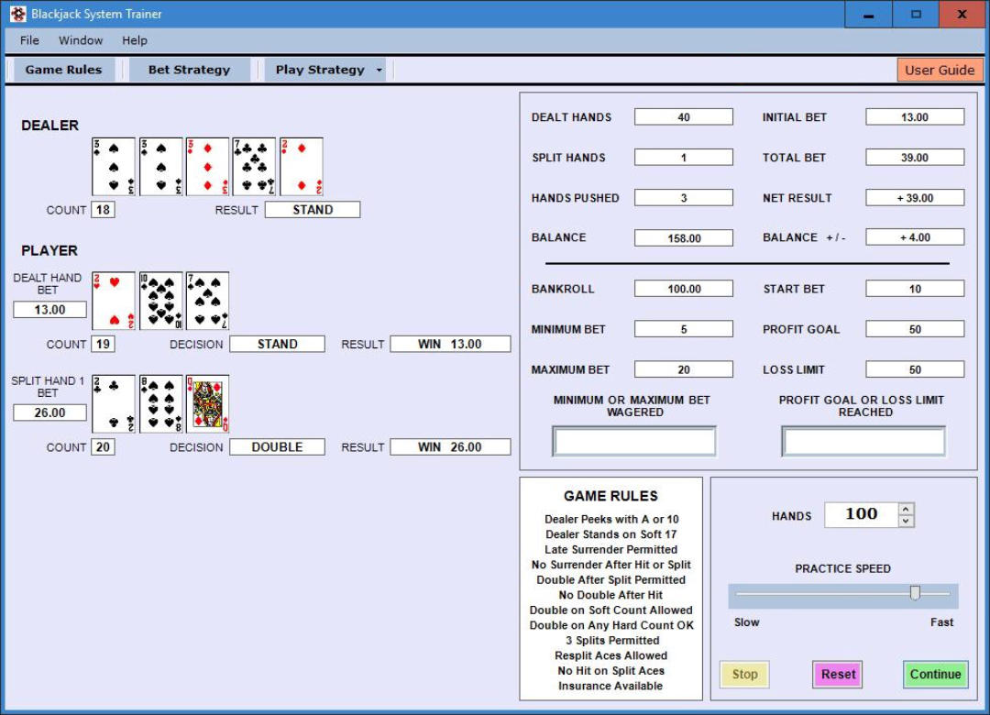This screenshot has height=715, width=990.
Task: Click the result field WIN 13.00
Action: point(450,345)
